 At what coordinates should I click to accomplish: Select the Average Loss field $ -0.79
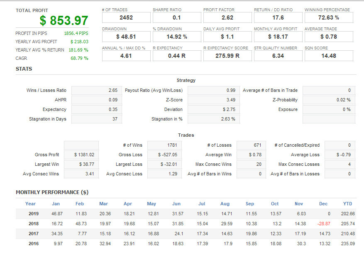340,155
